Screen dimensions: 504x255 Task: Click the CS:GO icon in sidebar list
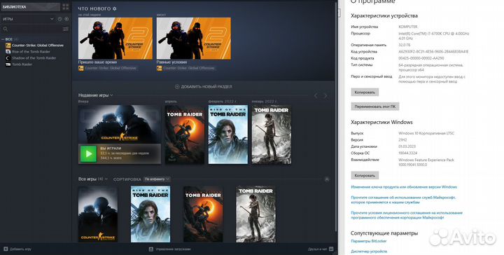point(8,46)
